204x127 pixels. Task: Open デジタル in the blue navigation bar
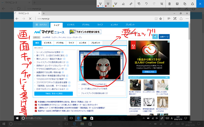click(86, 25)
